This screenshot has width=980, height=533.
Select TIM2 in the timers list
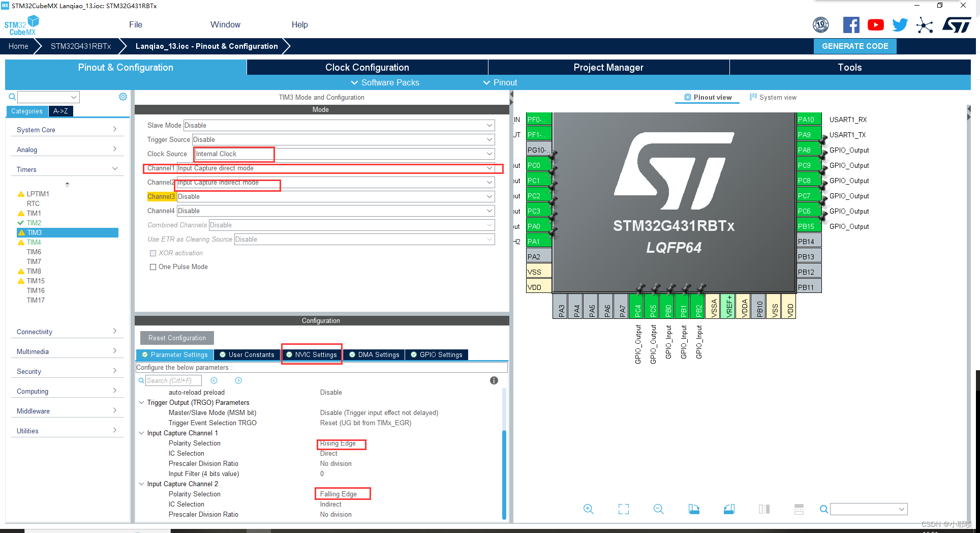[34, 223]
